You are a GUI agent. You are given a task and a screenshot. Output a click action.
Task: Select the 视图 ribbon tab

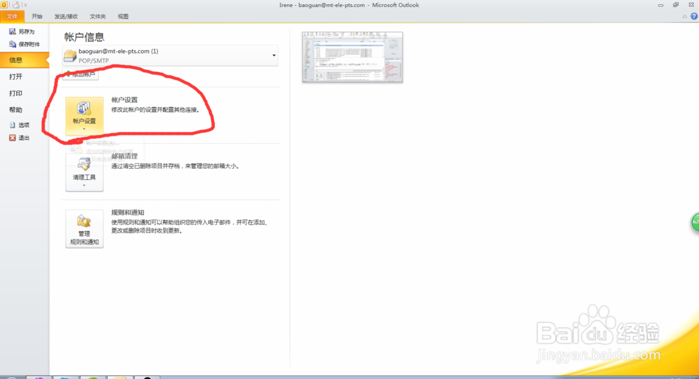coord(123,17)
